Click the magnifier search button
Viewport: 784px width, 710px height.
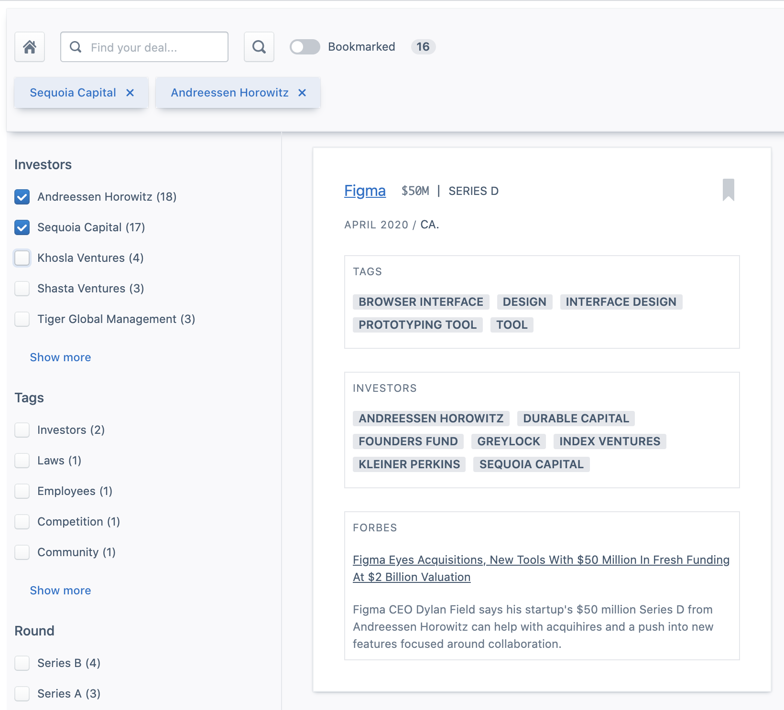259,47
